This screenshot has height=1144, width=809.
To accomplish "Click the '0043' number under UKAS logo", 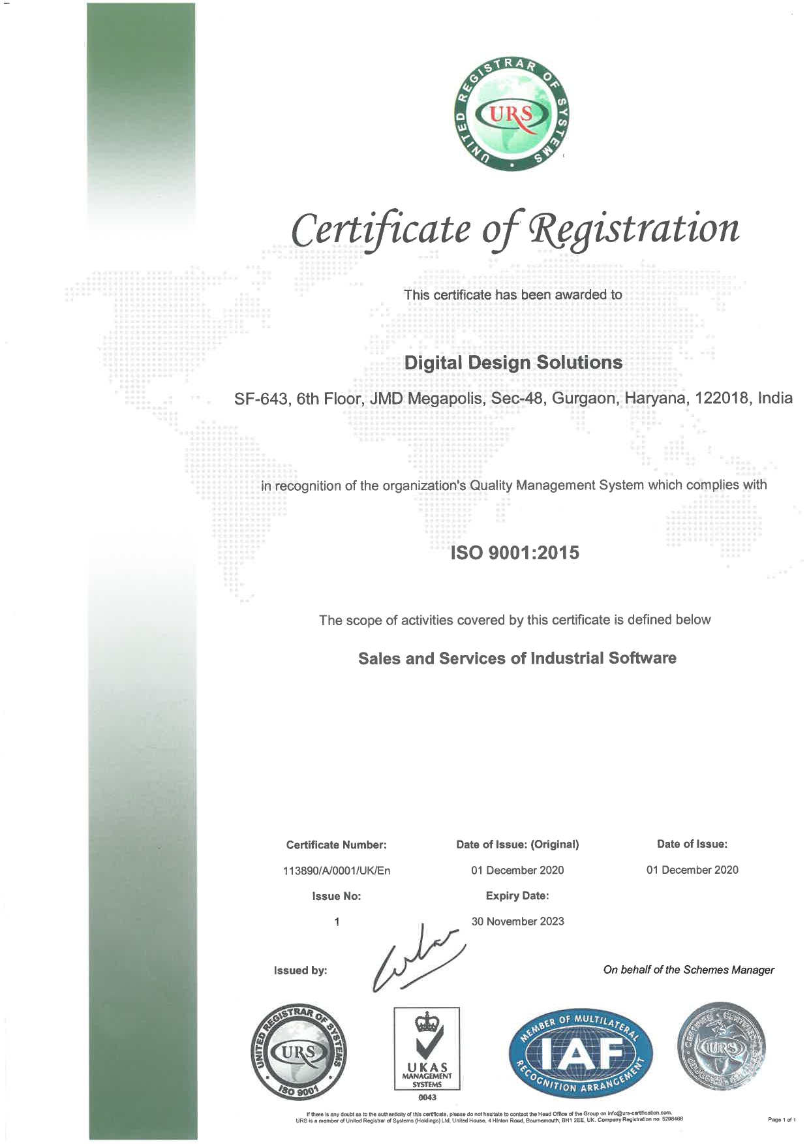I will click(427, 1098).
